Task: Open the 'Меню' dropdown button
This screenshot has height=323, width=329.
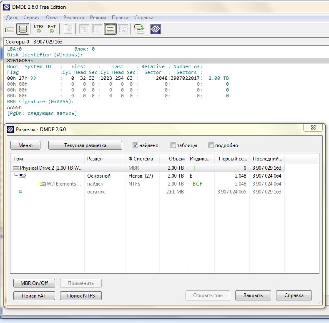Action: tap(25, 145)
